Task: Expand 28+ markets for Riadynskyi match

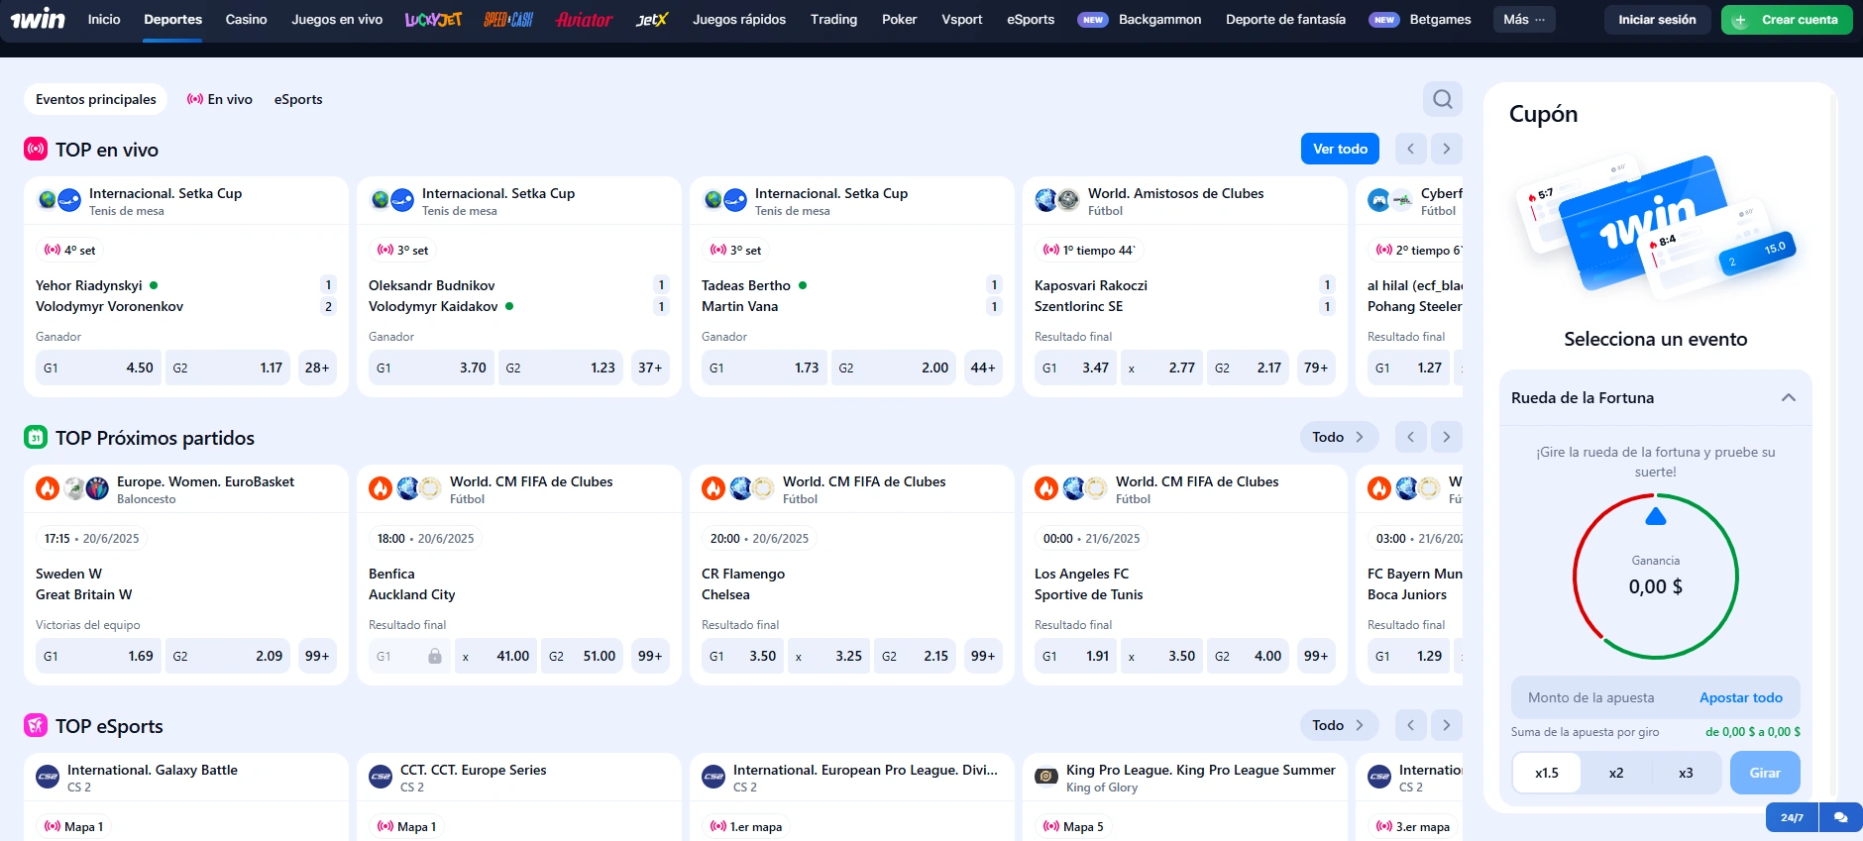Action: click(x=317, y=368)
